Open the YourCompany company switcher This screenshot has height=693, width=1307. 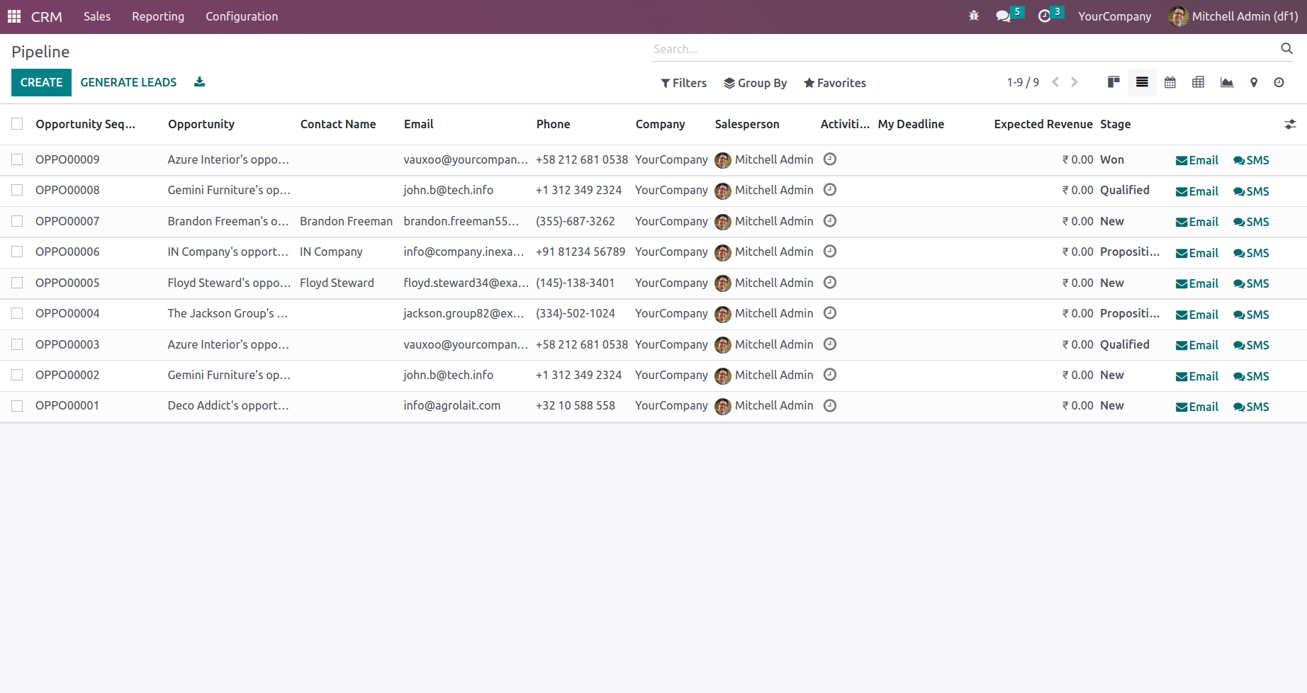point(1114,16)
